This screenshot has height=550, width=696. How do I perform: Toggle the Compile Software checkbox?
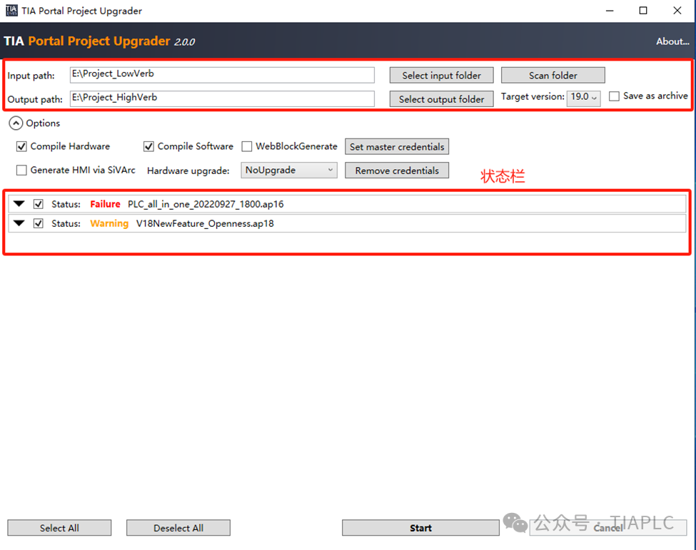148,146
